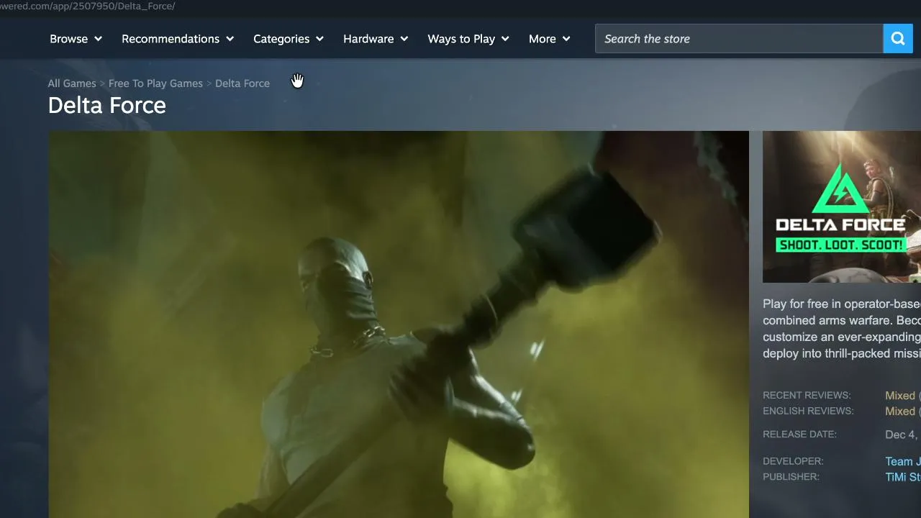
Task: Focus the Search the store field
Action: click(x=739, y=39)
